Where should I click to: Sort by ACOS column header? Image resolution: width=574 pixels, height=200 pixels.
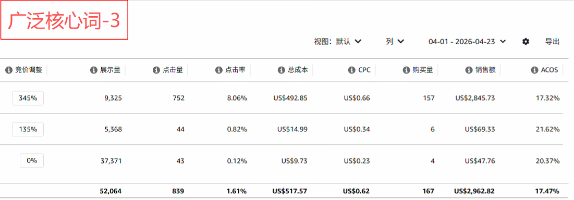549,70
